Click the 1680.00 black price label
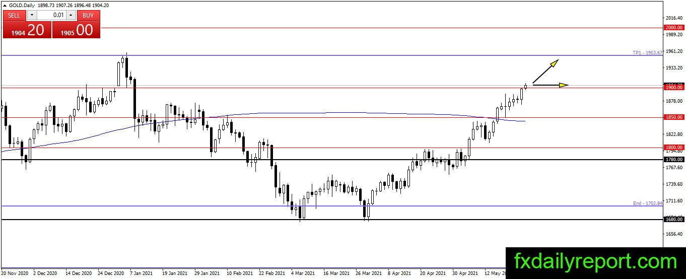The height and width of the screenshot is (279, 686). tap(673, 220)
